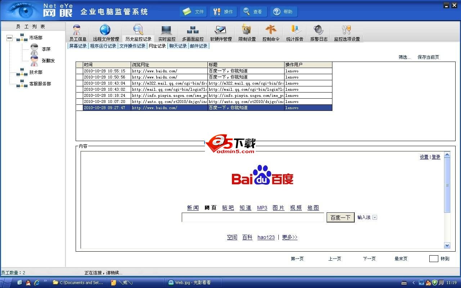The width and height of the screenshot is (461, 288).
Task: Select the record at 2010-10-28 10:50:56
Action: 204,77
